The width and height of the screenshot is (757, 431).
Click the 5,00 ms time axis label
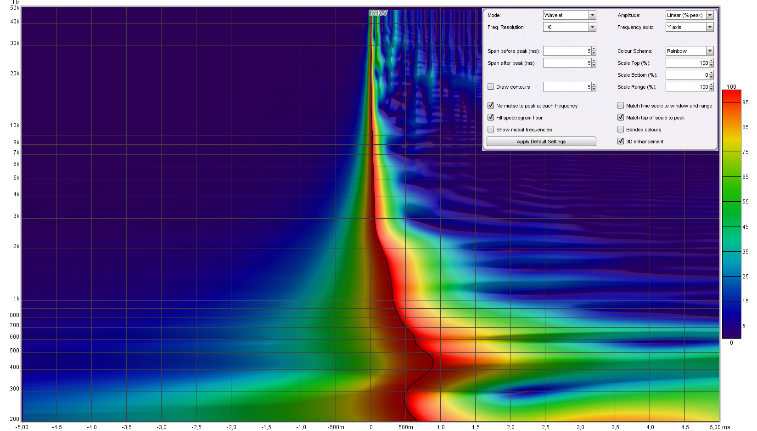(x=720, y=427)
